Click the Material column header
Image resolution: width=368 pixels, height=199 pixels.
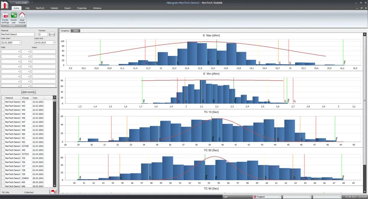click(x=13, y=98)
